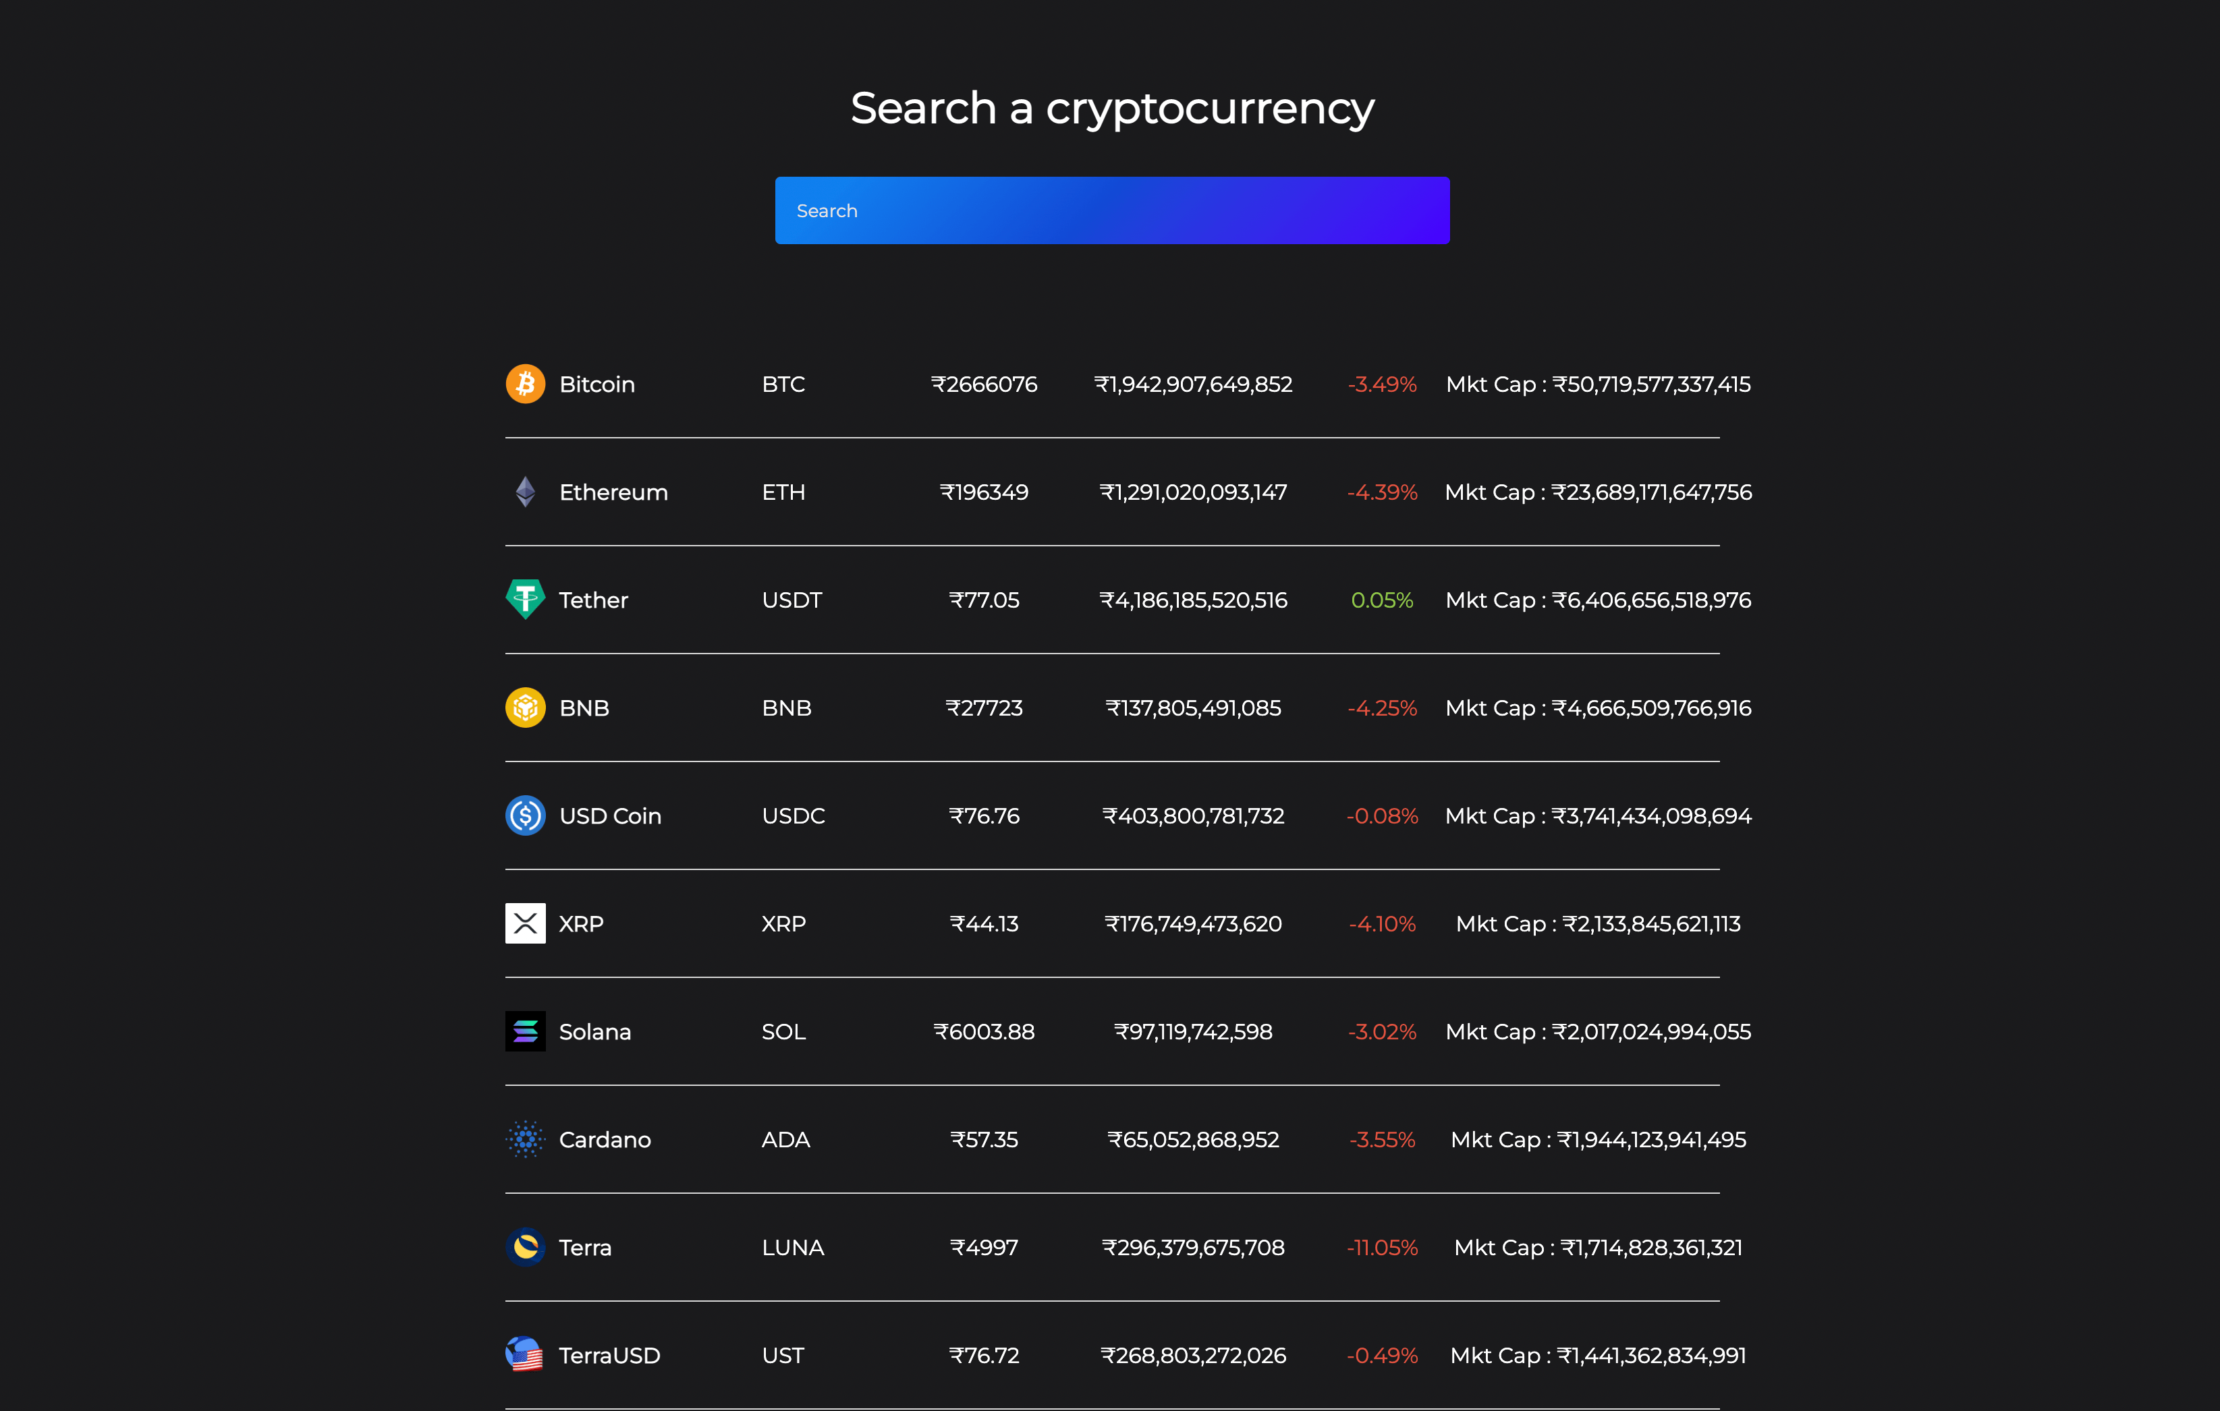Screen dimensions: 2220x1411
Task: Click the Search a cryptocurrency heading
Action: 1112,109
